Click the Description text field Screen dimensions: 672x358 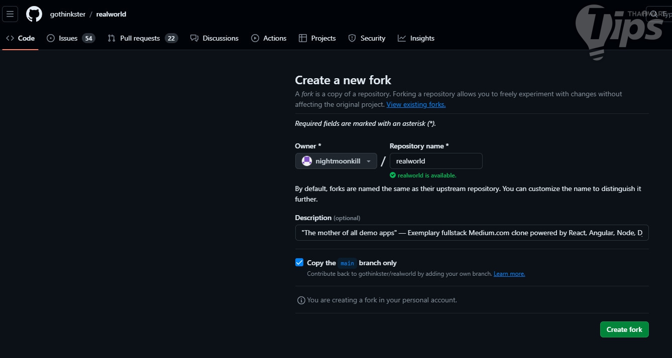tap(472, 233)
